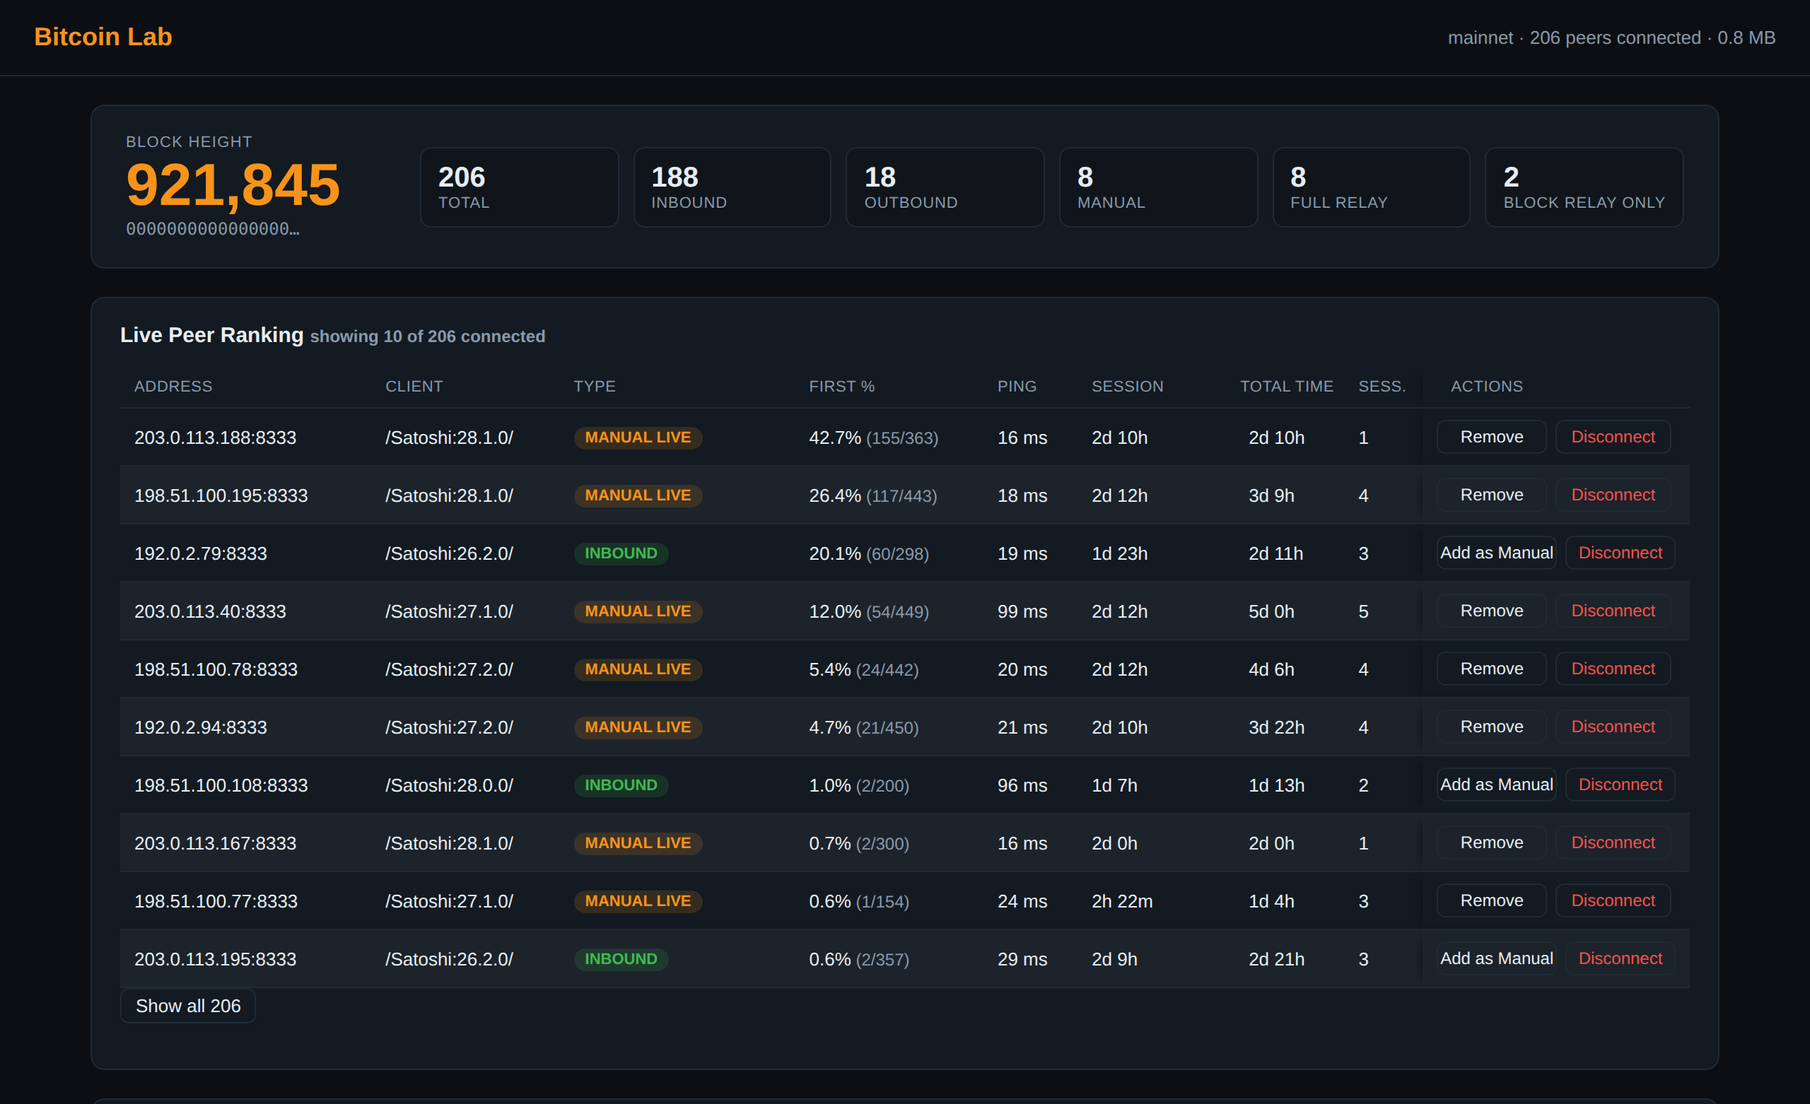Disconnect peer 198.51.100.195:8333

[x=1613, y=495]
